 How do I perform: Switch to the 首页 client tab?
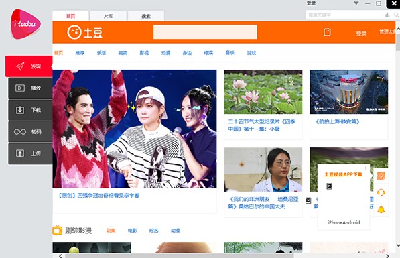(x=70, y=16)
